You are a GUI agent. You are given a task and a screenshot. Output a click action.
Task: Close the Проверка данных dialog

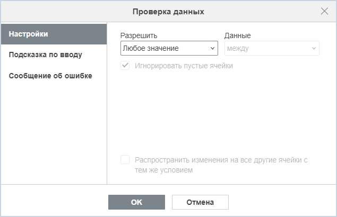[x=324, y=11]
